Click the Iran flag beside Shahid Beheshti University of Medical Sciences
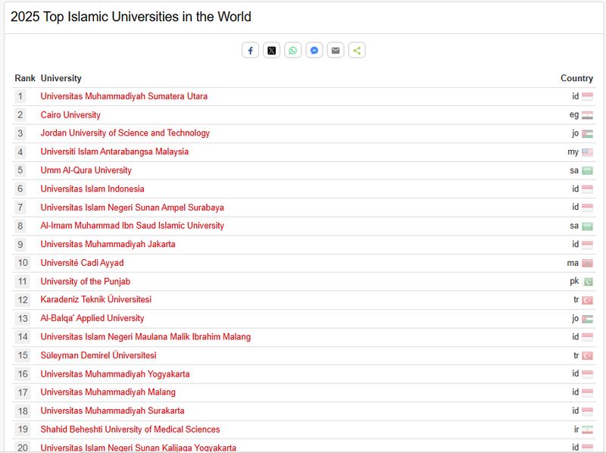 [x=587, y=430]
